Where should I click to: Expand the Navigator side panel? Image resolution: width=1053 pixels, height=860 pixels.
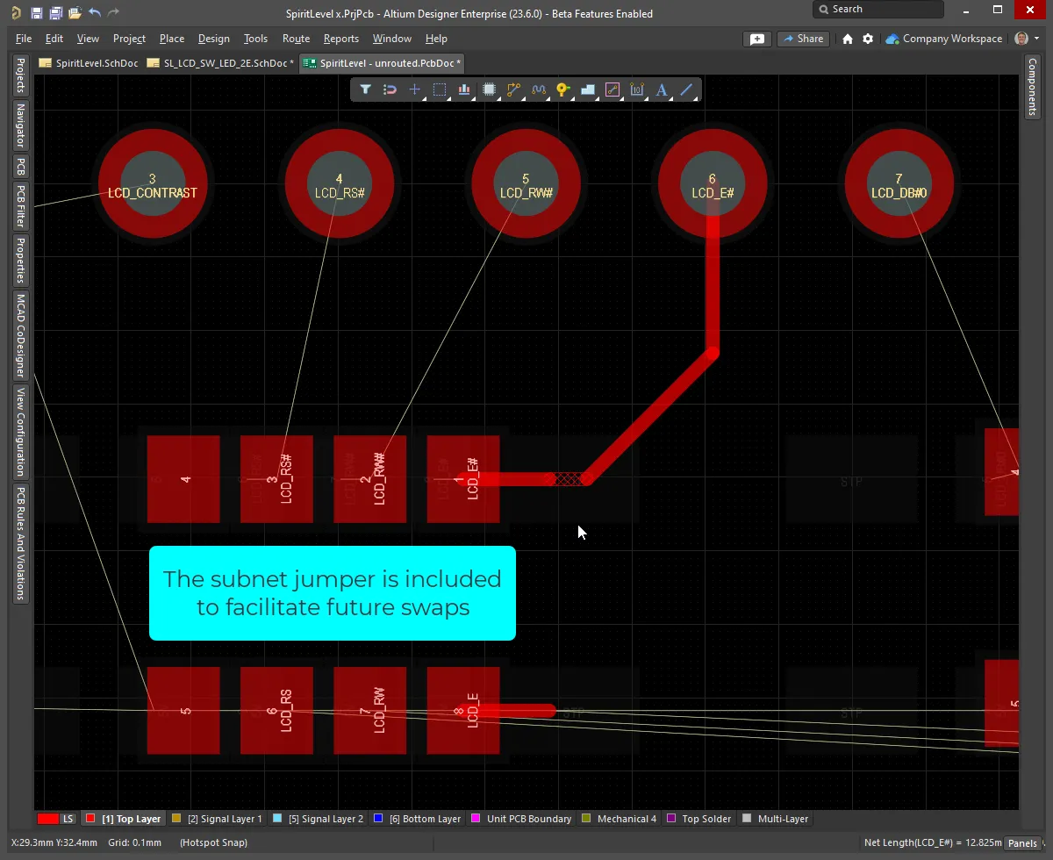[x=20, y=125]
